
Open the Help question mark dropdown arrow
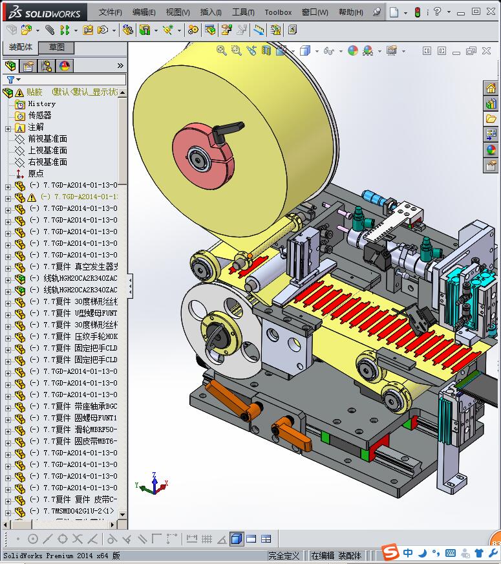449,12
